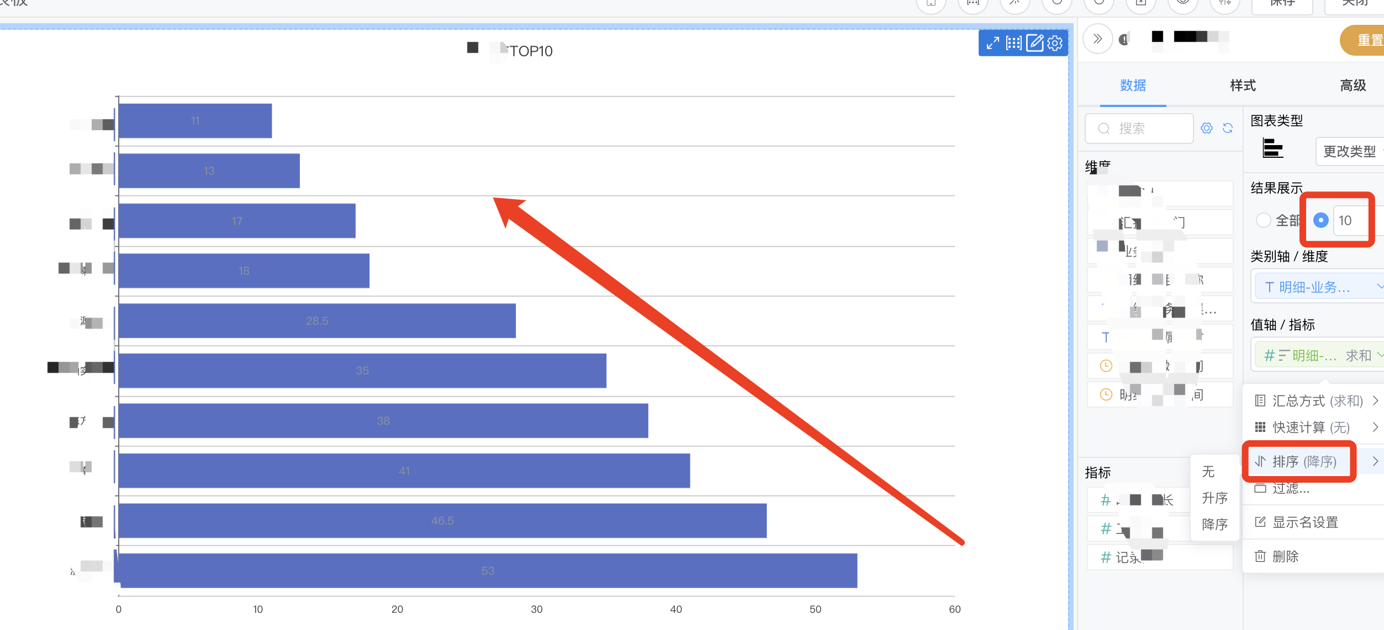Viewport: 1384px width, 630px height.
Task: Refresh the field list with the refresh icon
Action: [x=1228, y=128]
